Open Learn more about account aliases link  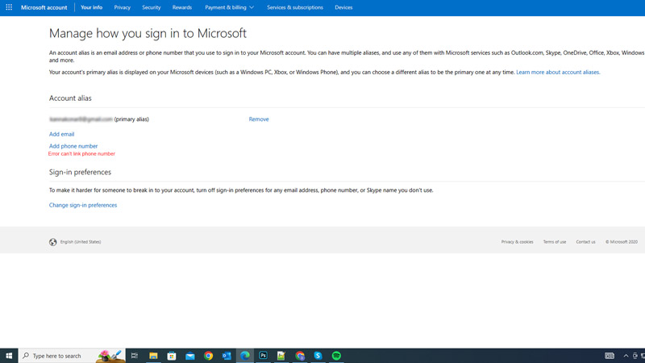click(x=558, y=72)
